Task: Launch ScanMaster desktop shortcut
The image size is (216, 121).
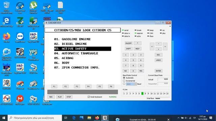Action: pyautogui.click(x=33, y=84)
